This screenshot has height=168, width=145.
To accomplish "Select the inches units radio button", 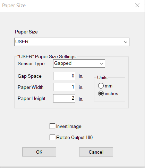I will (x=101, y=93).
